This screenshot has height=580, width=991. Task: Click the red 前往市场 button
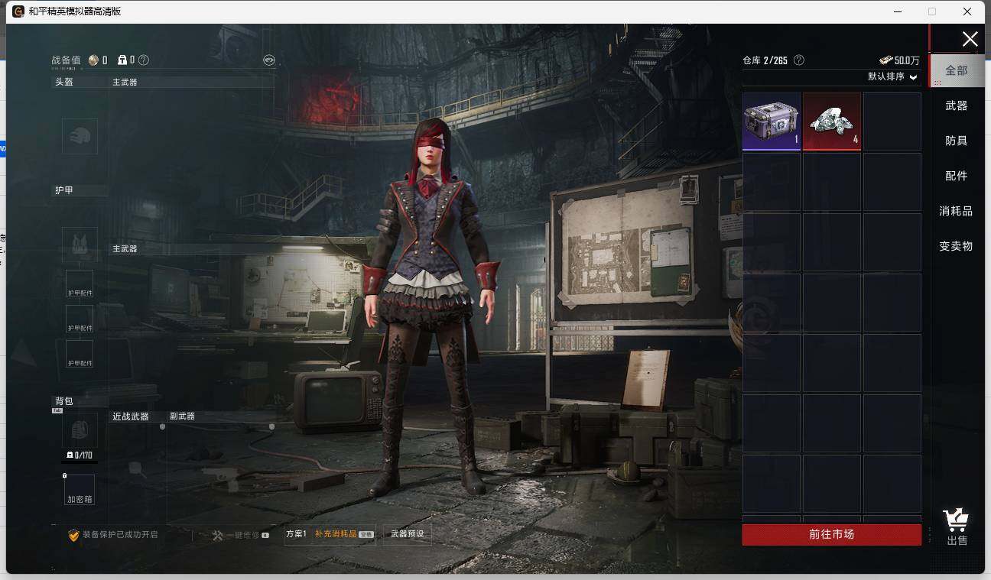[x=832, y=534]
